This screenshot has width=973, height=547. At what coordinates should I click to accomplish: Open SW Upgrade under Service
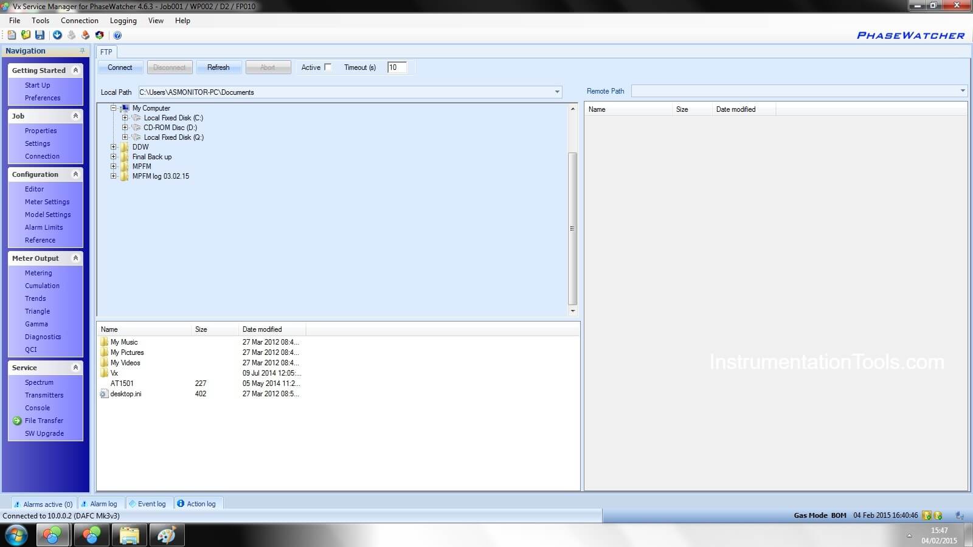coord(44,433)
